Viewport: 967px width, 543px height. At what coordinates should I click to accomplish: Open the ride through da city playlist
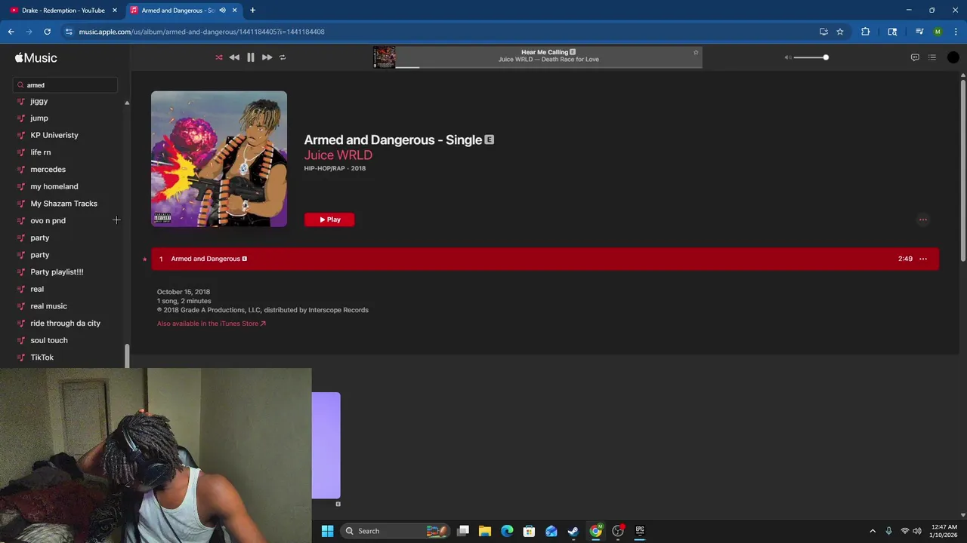[x=66, y=324]
